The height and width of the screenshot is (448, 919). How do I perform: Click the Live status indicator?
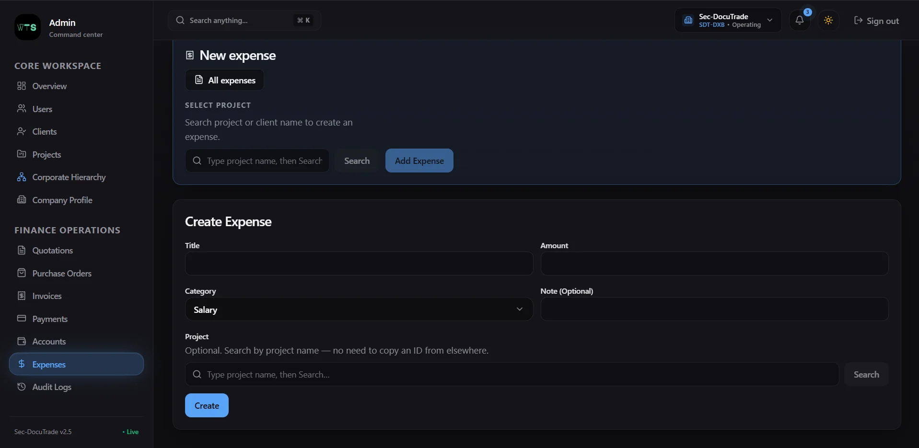(x=130, y=432)
